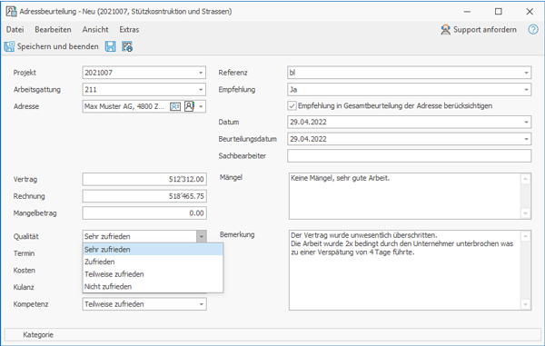This screenshot has height=346, width=545.
Task: Click the Mangelbetrag field
Action: 144,213
